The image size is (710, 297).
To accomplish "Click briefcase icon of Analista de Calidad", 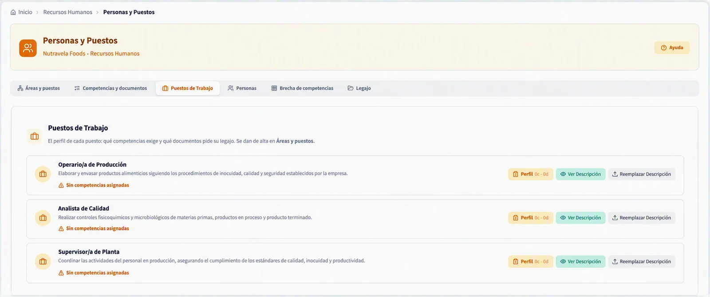I will 43,218.
